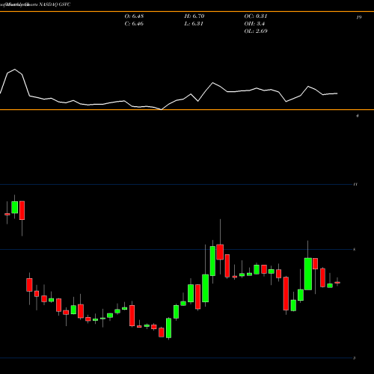Viewport: 374px width, 374px height.
Task: Select the 'C: 6.46' close price value
Action: click(134, 24)
